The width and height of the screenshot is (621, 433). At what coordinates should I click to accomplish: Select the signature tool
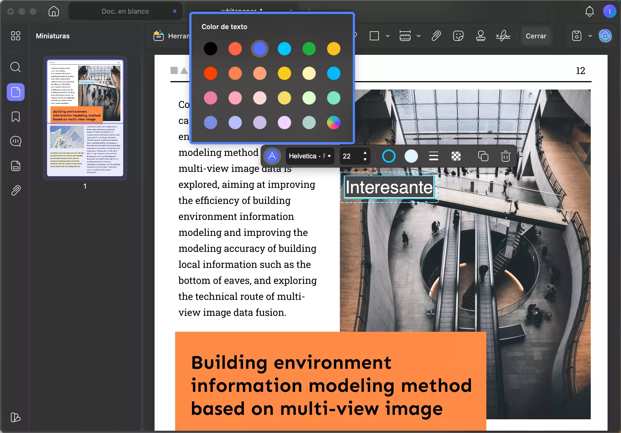[x=503, y=36]
